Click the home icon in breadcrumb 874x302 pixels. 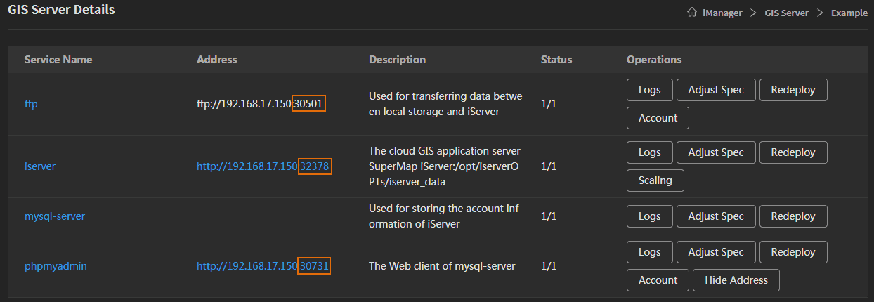click(x=692, y=13)
